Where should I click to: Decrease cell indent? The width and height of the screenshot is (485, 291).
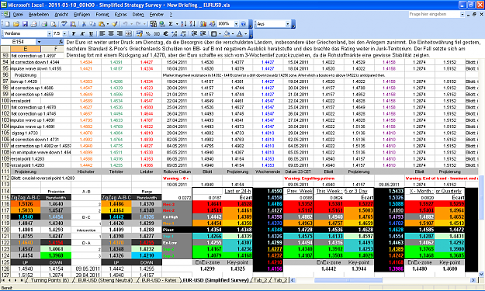tap(194, 33)
